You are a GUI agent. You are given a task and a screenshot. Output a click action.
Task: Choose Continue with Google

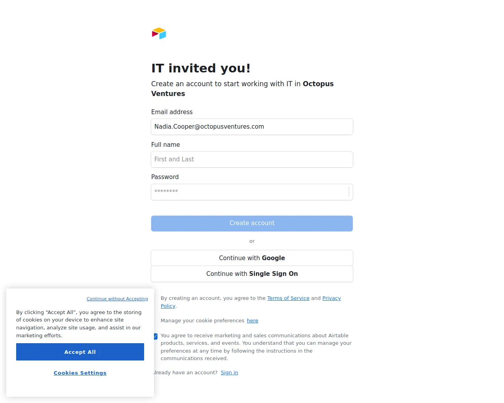pos(252,258)
